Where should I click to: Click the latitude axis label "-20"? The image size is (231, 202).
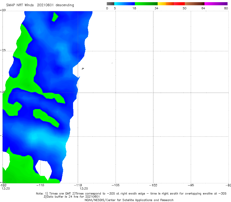pyautogui.click(x=3, y=10)
